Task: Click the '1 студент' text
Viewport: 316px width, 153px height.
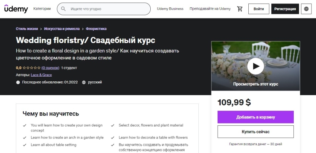Action: (69, 68)
